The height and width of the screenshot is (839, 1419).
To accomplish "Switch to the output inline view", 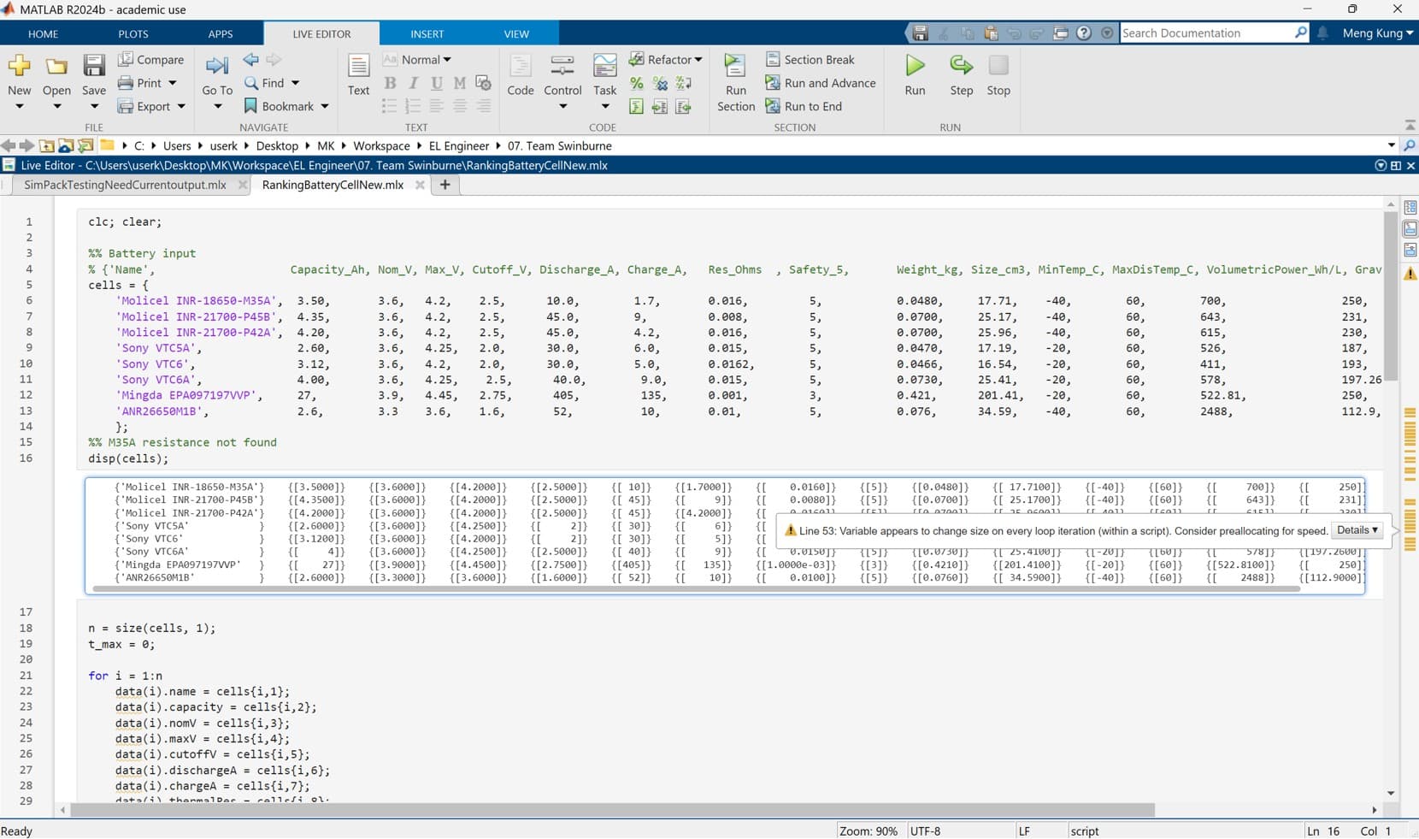I will pos(1410,228).
